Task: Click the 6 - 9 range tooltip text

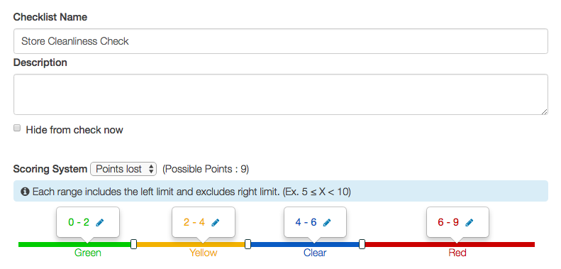Action: 448,222
